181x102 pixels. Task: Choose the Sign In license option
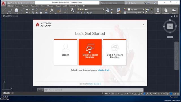[66, 52]
